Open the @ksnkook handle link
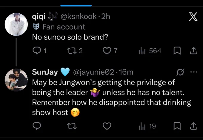203x140 pixels. 79,17
